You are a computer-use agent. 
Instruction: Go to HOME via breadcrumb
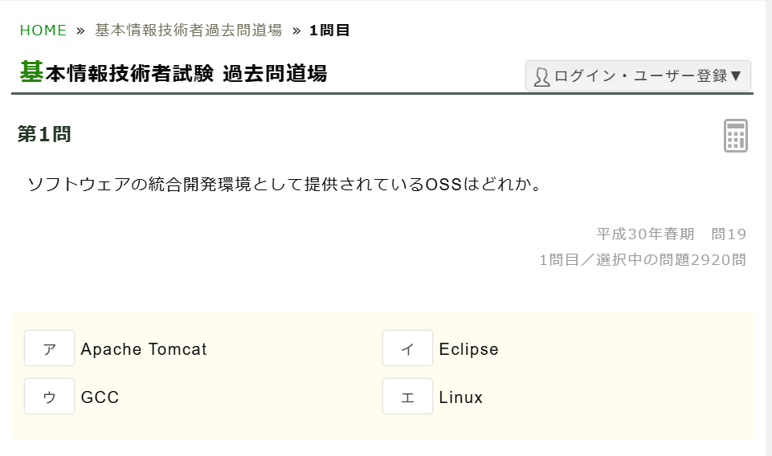43,31
